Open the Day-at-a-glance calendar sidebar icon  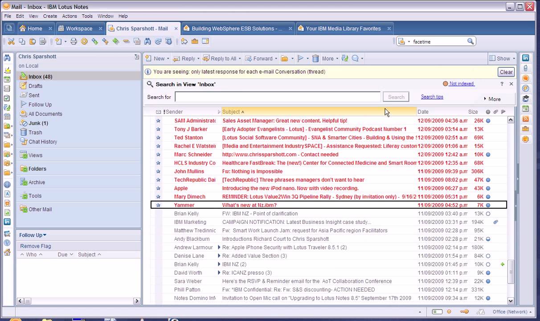click(x=526, y=109)
